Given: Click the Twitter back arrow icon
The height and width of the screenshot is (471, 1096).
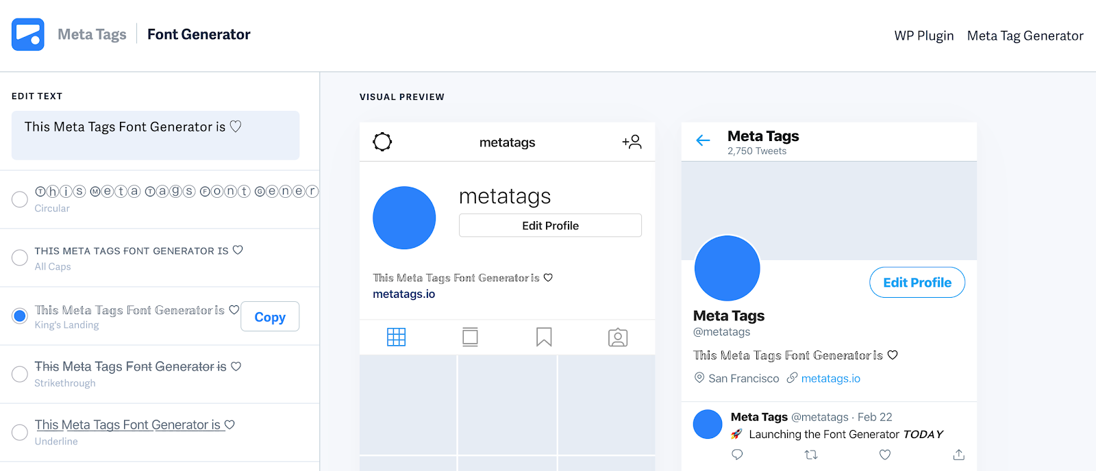Looking at the screenshot, I should [703, 140].
